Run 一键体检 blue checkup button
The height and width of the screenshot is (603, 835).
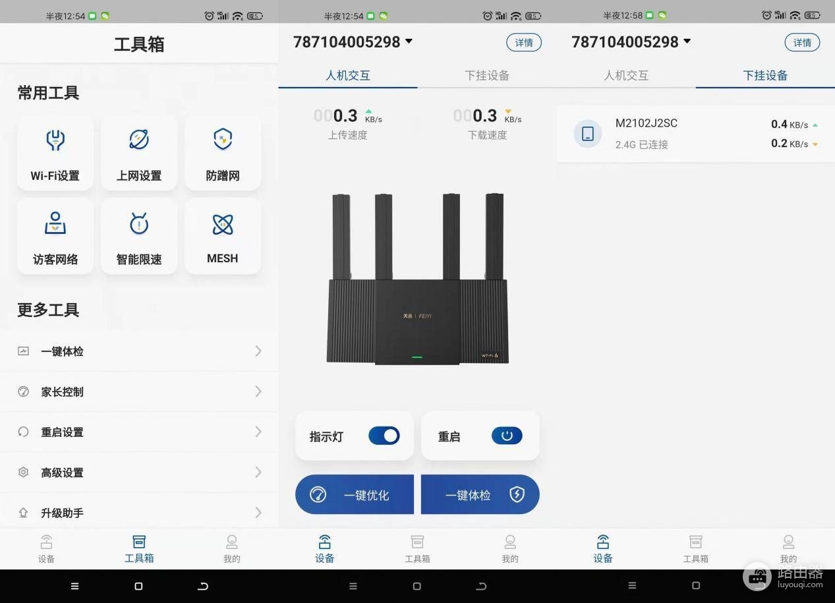480,494
